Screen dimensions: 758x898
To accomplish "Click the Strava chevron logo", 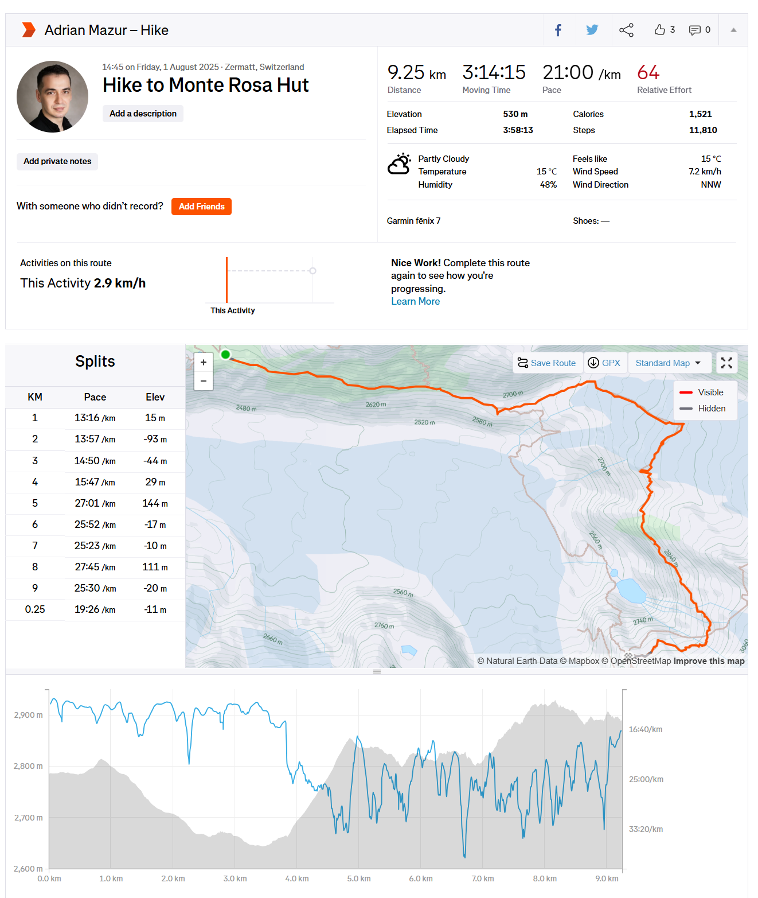I will [29, 30].
